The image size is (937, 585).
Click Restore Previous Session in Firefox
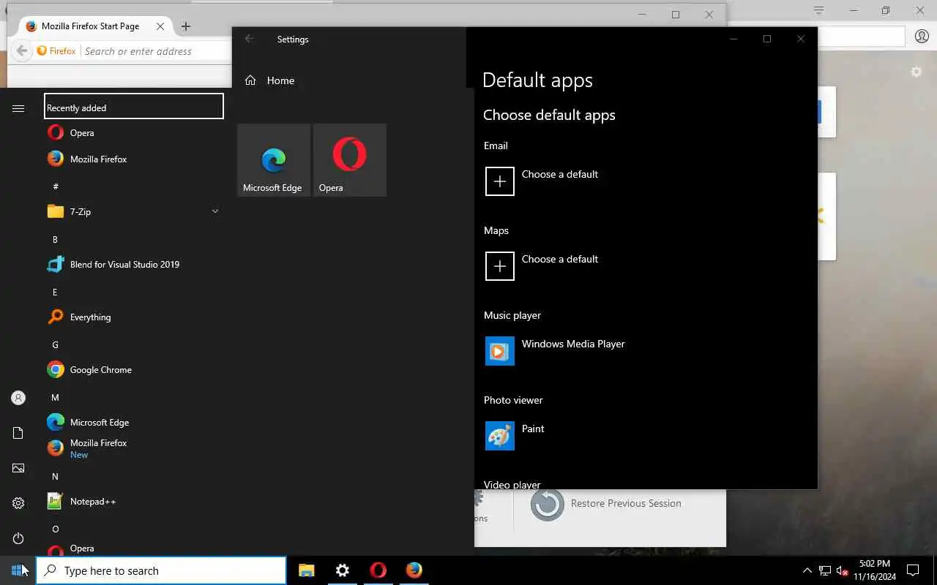[x=606, y=504]
